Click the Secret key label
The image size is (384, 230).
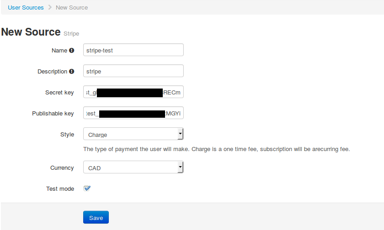[59, 92]
